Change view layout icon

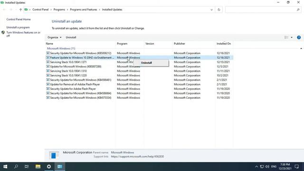[x=286, y=38]
